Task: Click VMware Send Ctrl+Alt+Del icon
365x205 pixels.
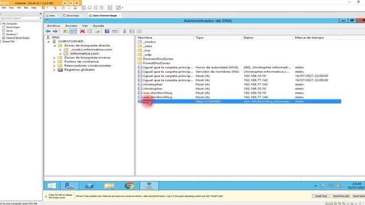Action: [55, 7]
